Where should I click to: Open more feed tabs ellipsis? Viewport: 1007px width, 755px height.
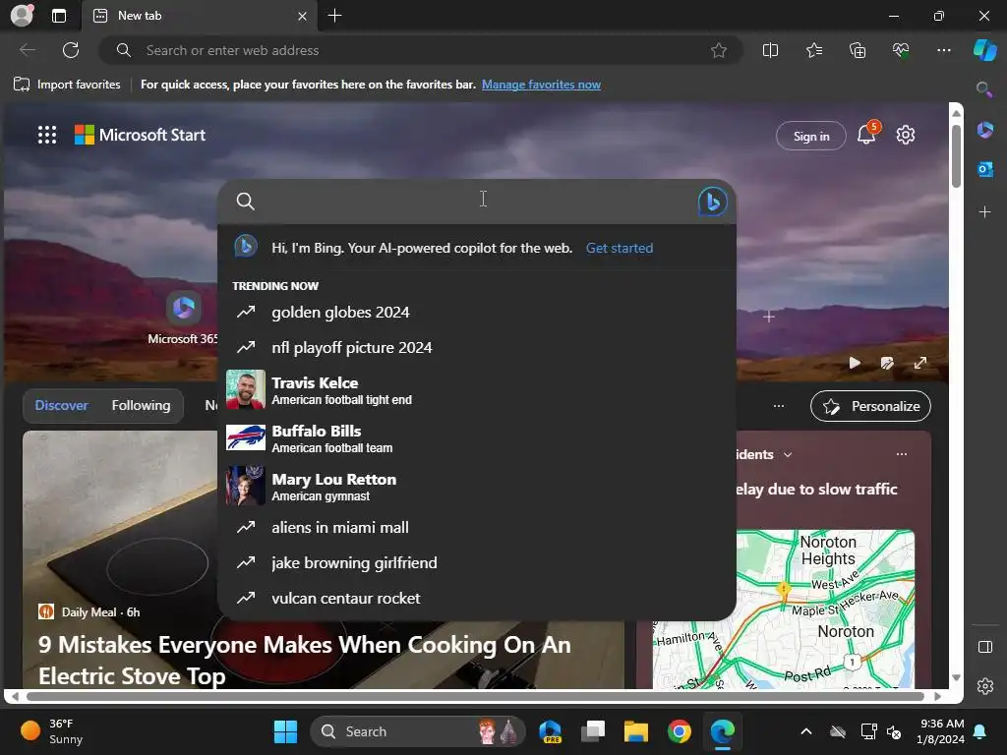coord(779,406)
